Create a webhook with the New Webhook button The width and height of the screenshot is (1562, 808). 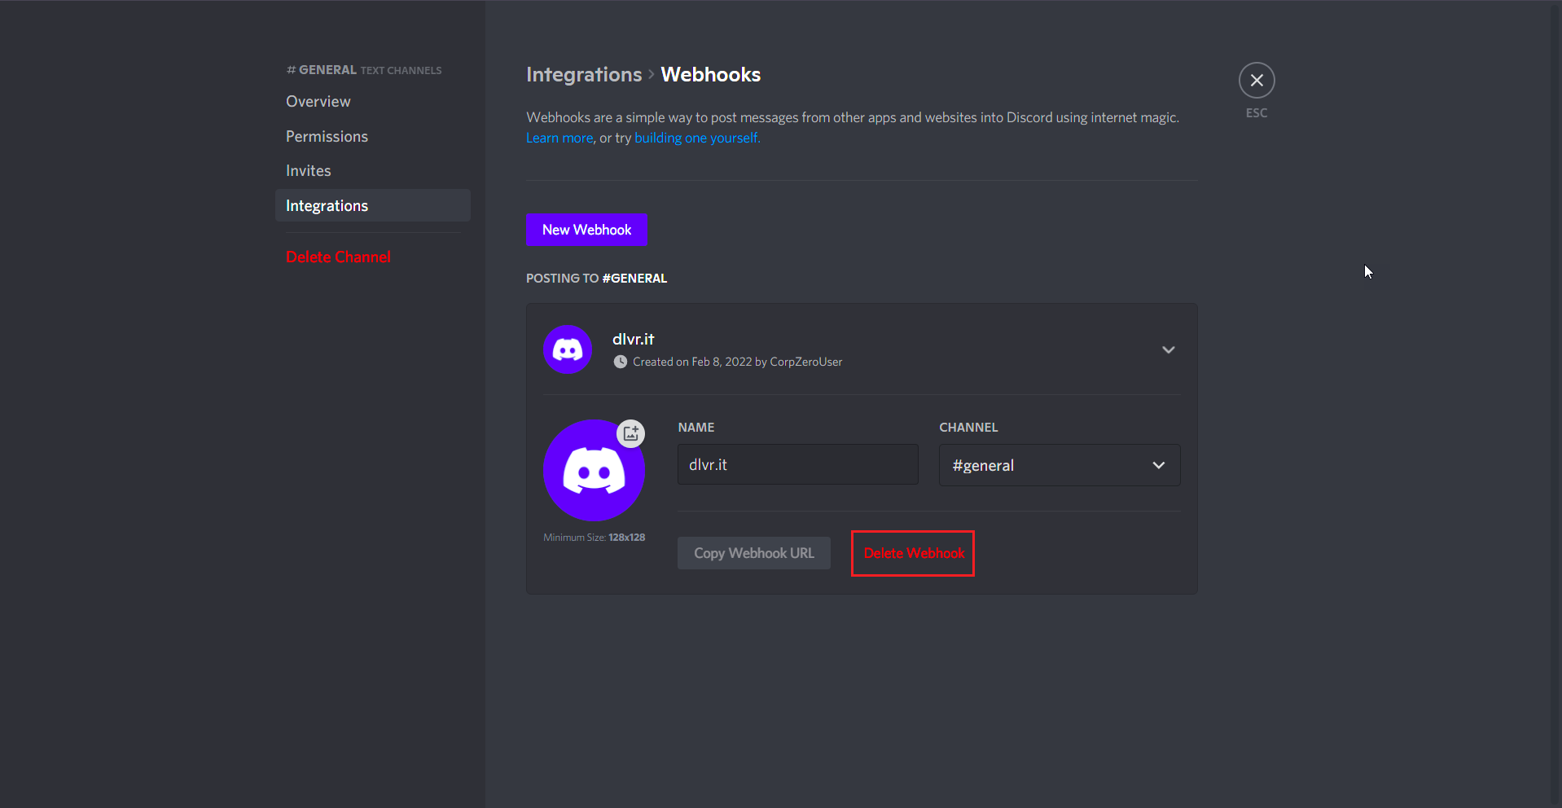[x=586, y=230]
